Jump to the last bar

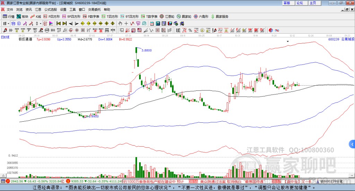coord(64,24)
